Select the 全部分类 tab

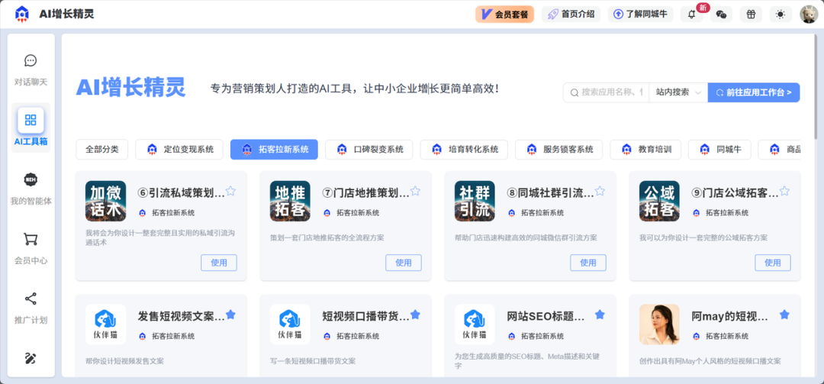(102, 150)
